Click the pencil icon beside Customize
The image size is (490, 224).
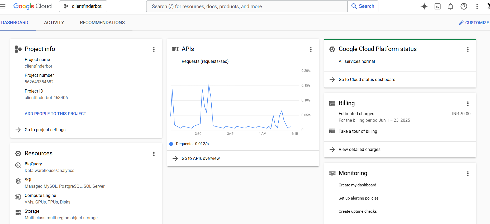click(461, 23)
